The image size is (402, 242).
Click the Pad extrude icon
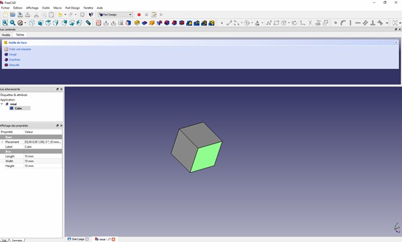pyautogui.click(x=137, y=23)
